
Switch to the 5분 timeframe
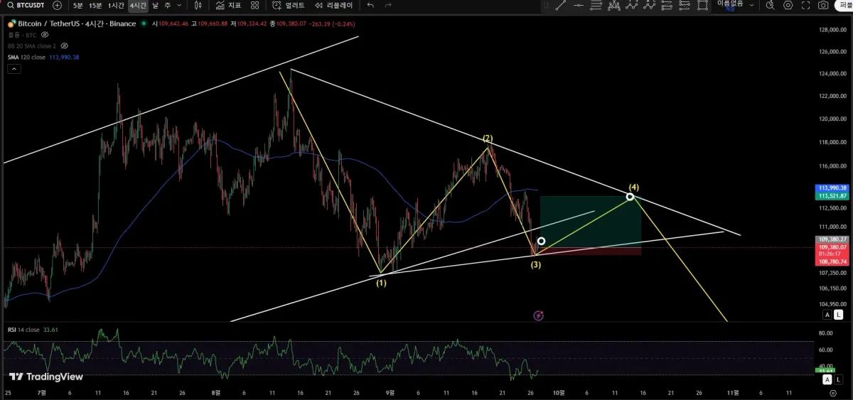tap(77, 5)
